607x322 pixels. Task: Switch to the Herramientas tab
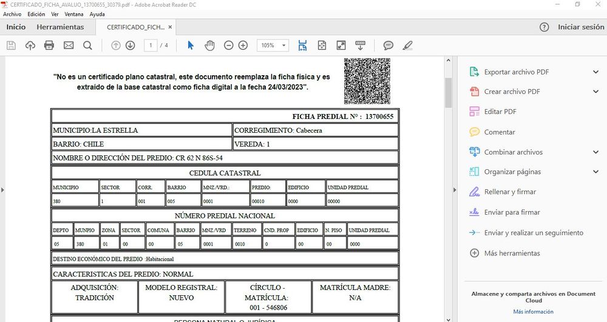pyautogui.click(x=60, y=27)
